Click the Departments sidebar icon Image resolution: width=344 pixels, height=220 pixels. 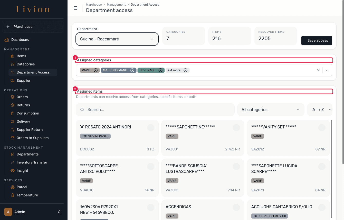click(13, 154)
